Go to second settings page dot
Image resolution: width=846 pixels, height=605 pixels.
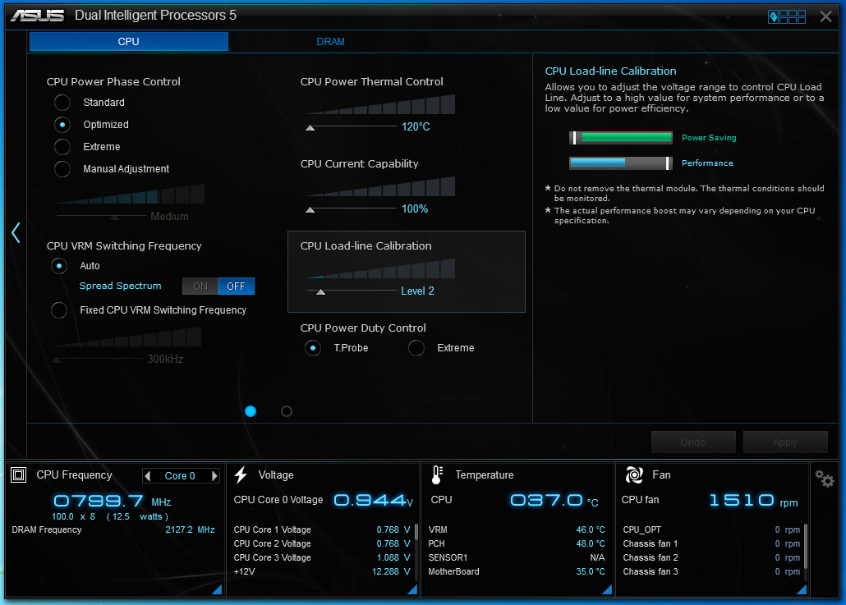tap(287, 411)
